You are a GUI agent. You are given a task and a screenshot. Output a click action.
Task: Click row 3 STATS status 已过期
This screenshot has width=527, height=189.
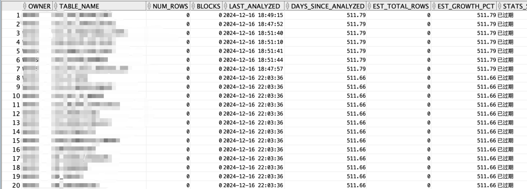pos(506,33)
